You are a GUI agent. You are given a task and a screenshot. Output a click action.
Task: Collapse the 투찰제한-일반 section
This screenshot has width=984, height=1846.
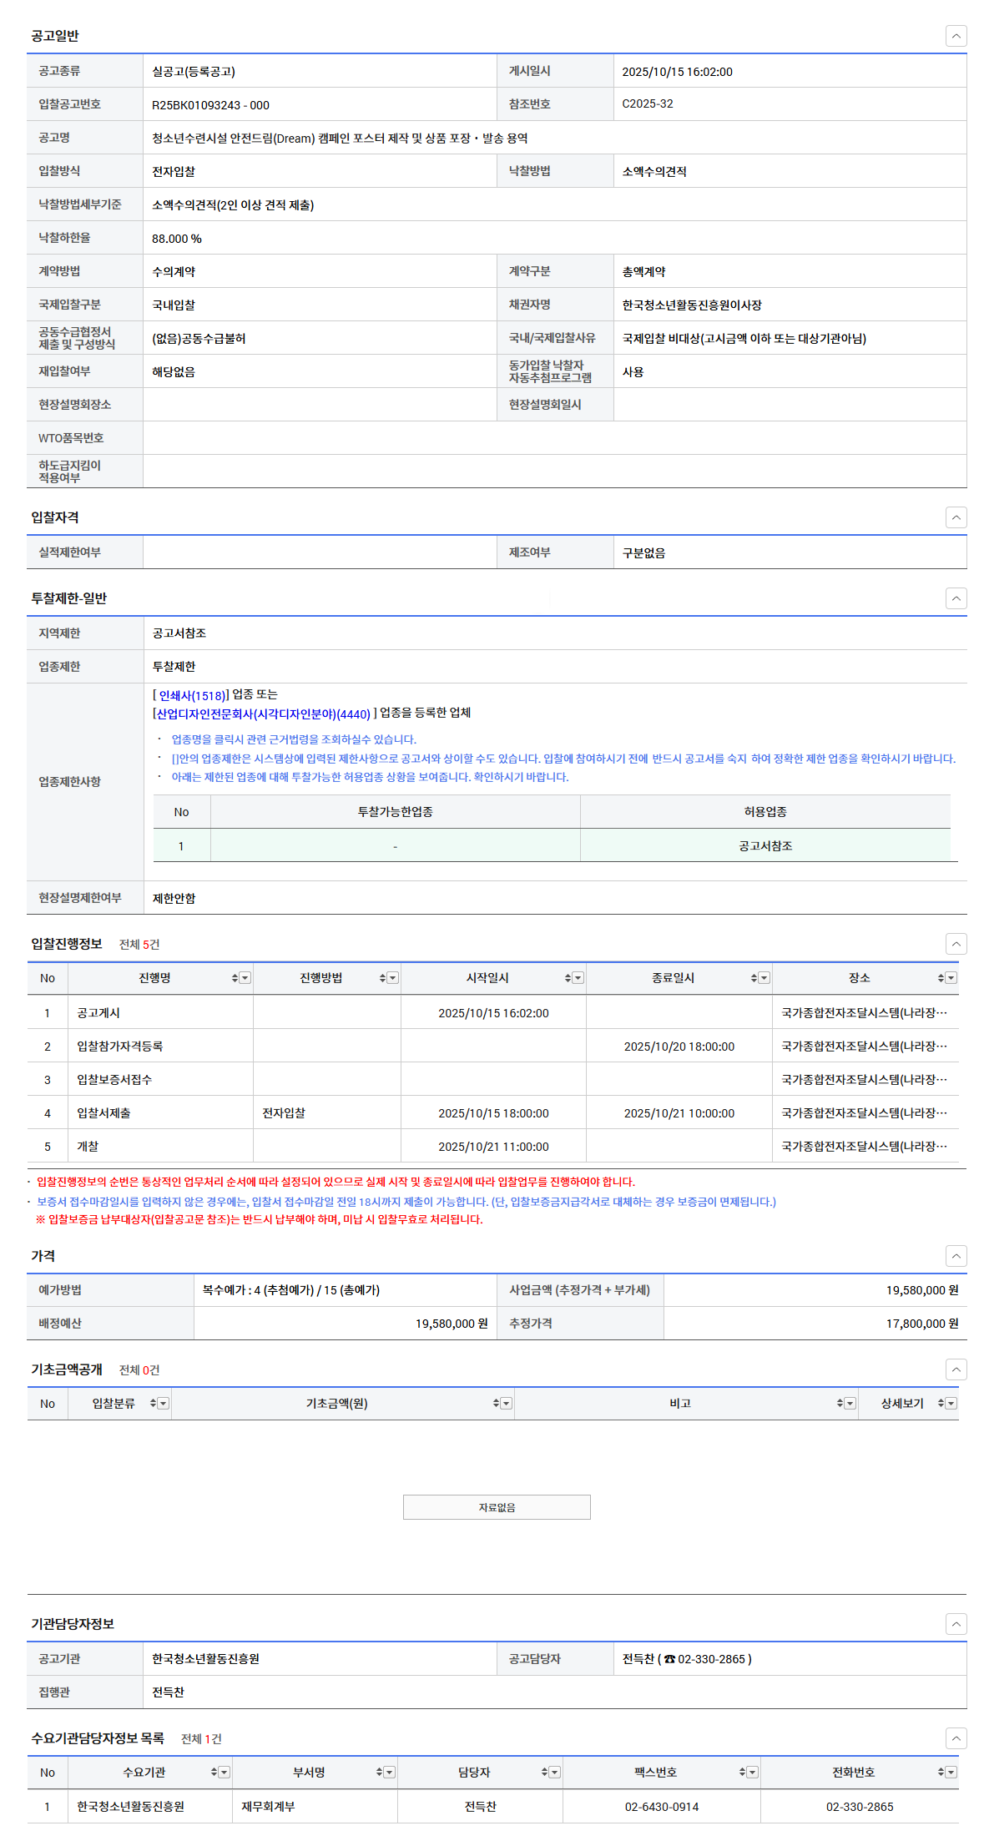956,598
